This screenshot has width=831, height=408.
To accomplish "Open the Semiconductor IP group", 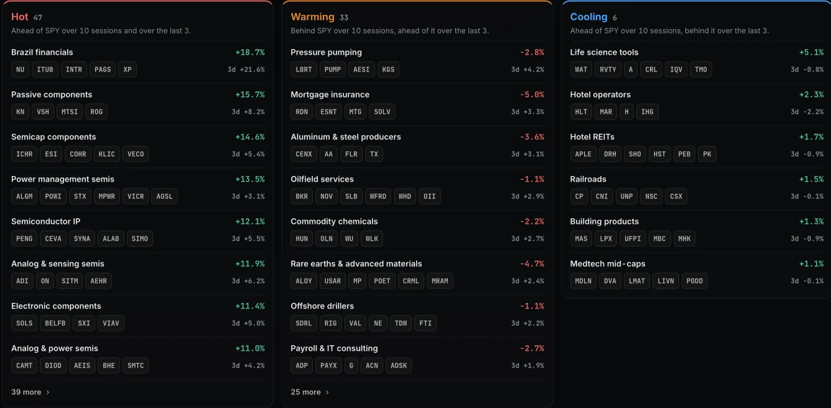I will (x=45, y=221).
